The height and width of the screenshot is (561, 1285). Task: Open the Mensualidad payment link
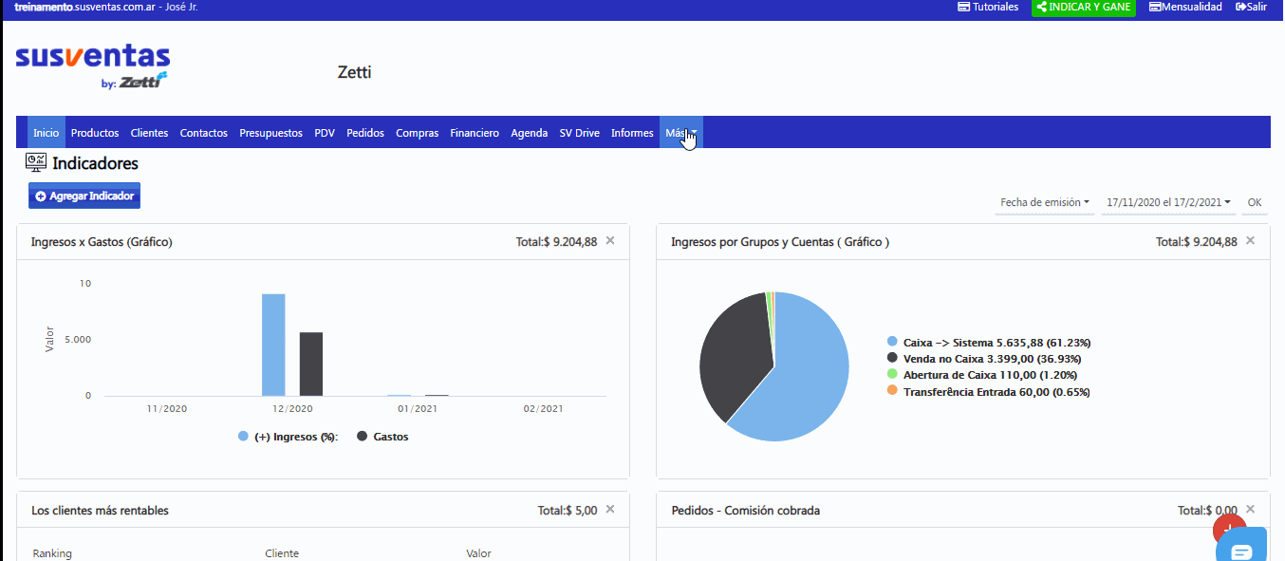point(1185,7)
